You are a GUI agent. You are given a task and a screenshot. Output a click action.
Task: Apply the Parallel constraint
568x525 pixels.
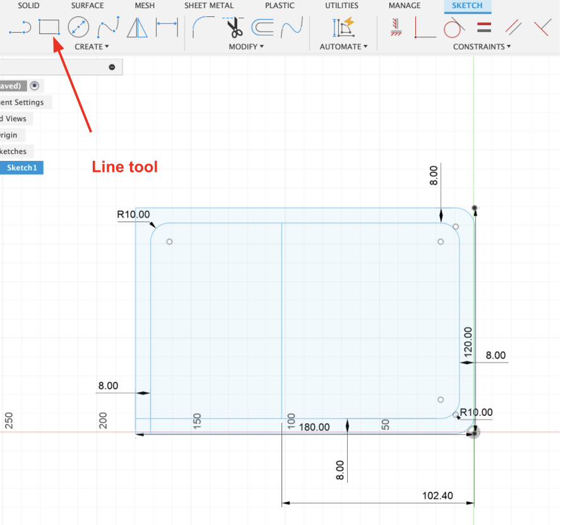[513, 28]
